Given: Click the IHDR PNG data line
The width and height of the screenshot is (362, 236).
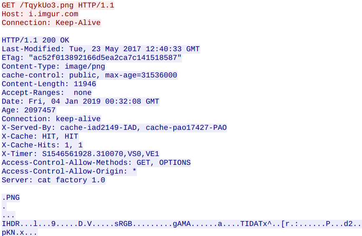Looking at the screenshot, I should pos(181,224).
